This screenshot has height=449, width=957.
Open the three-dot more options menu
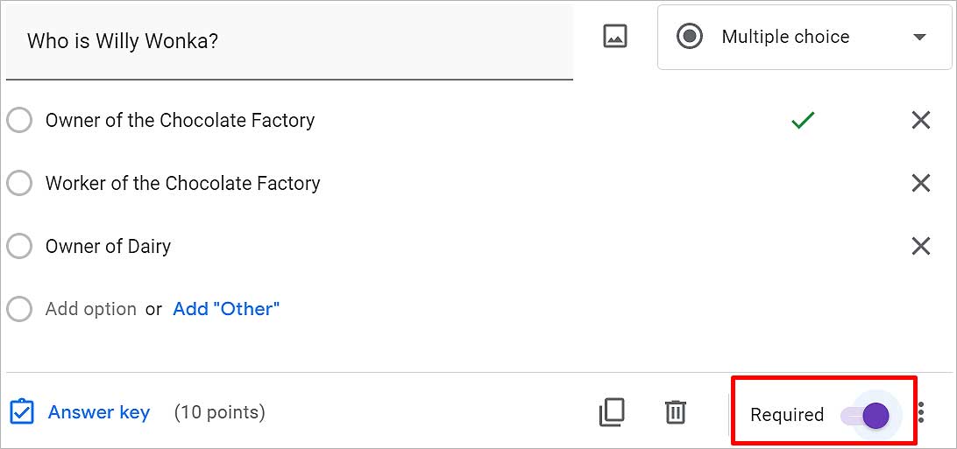coord(921,413)
